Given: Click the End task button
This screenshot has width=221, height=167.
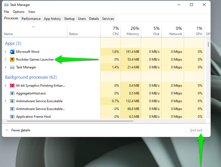Looking at the screenshot, I should click(x=196, y=130).
